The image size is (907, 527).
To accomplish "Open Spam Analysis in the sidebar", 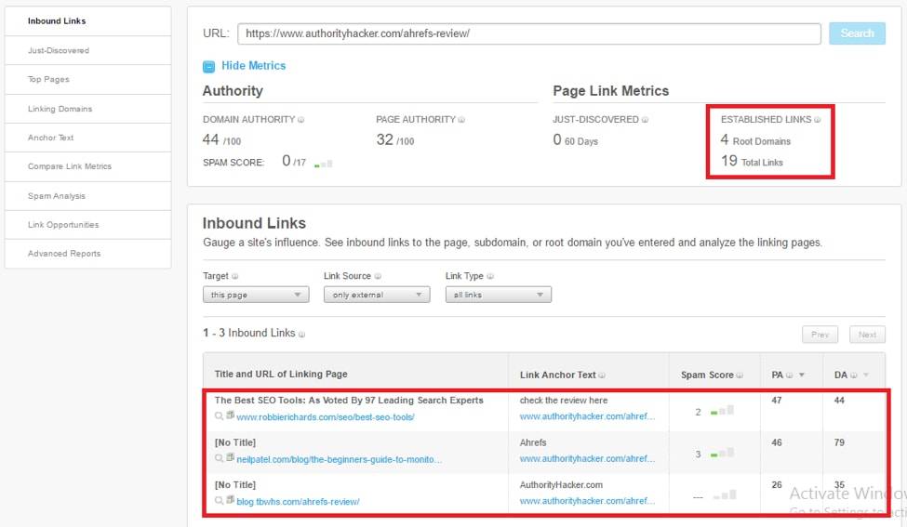I will click(88, 196).
